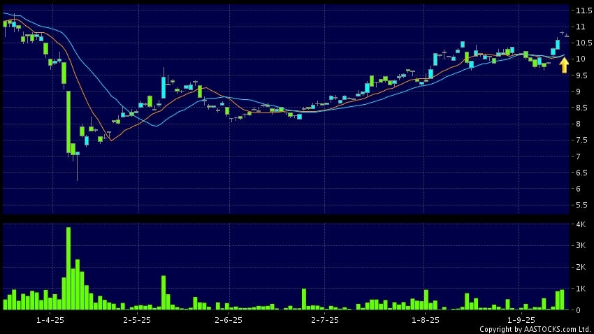Screen dimensions: 594x334
Task: Select the "2-7-25" date label
Action: tap(325, 320)
